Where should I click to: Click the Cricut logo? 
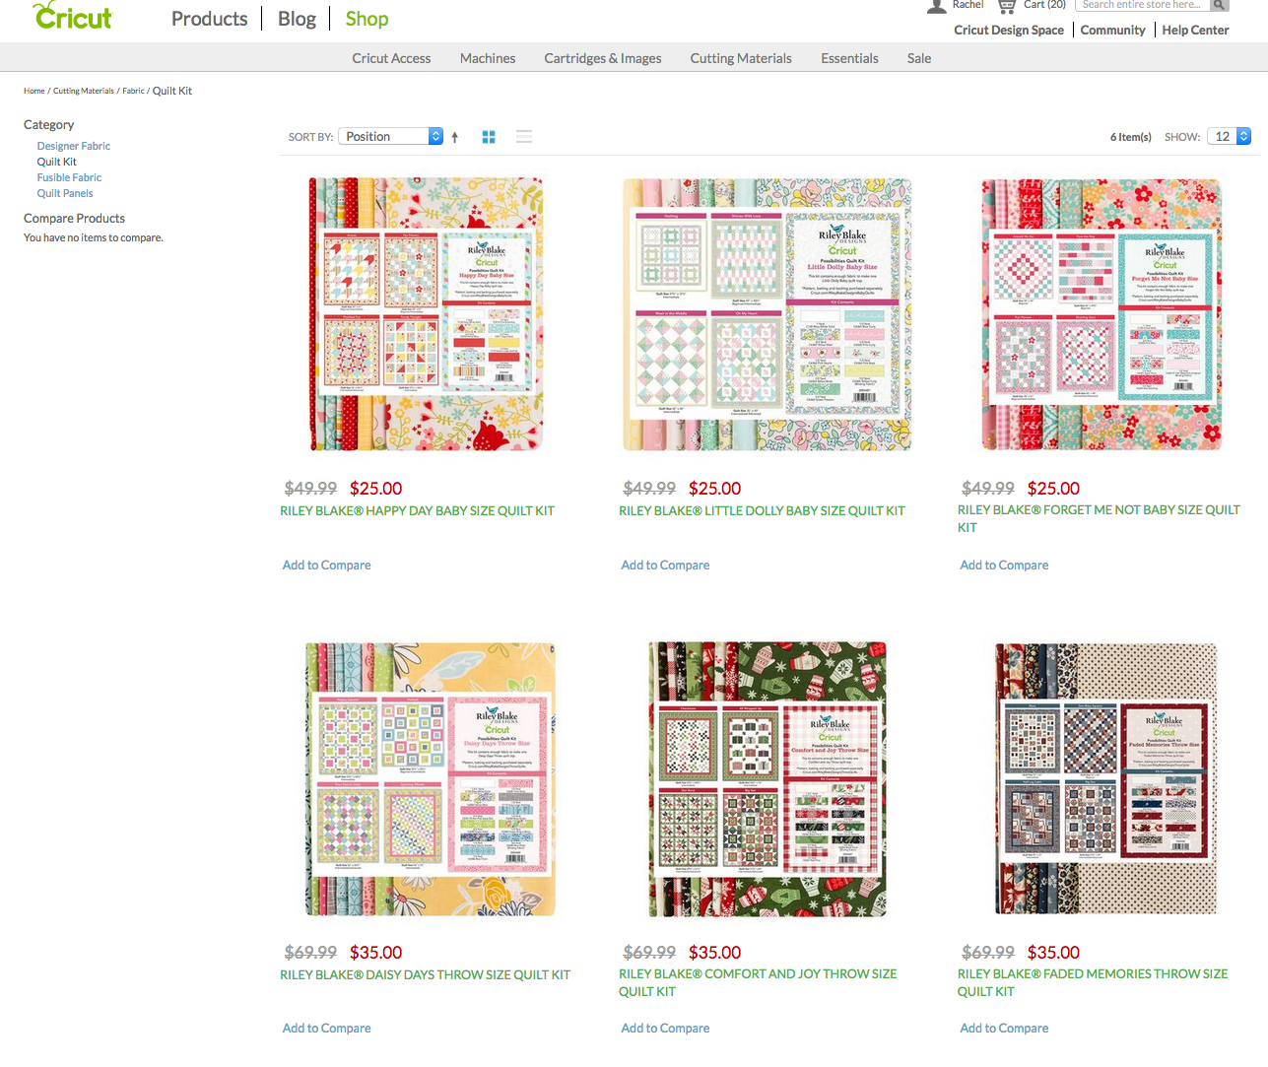[73, 17]
